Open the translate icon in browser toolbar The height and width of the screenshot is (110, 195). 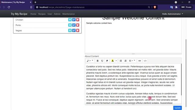(x=172, y=7)
